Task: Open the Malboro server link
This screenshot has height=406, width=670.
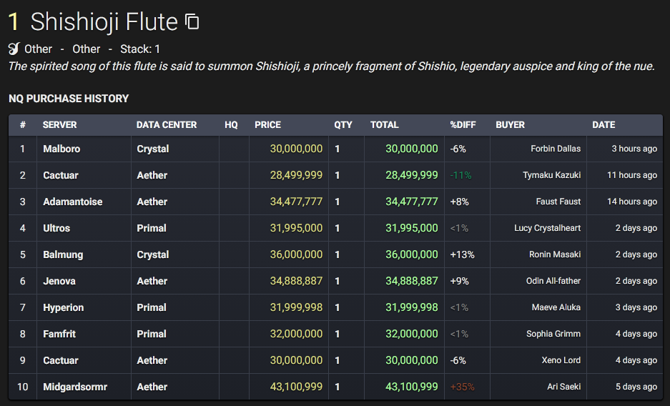Action: coord(61,149)
